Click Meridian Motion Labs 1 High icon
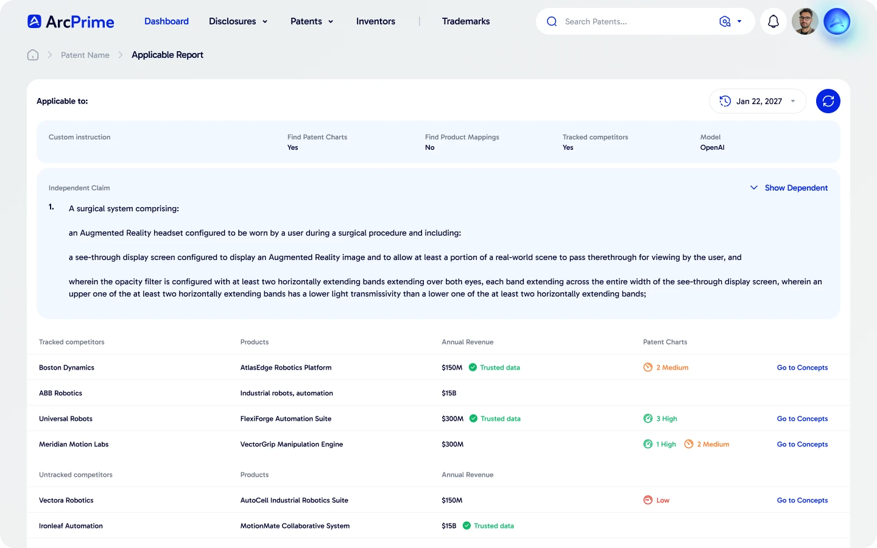 (648, 444)
